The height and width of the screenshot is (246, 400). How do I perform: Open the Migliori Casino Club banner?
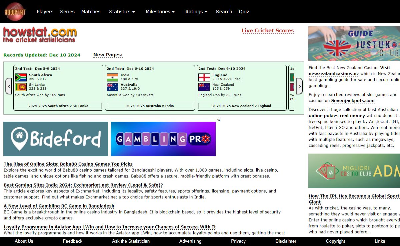tap(354, 171)
